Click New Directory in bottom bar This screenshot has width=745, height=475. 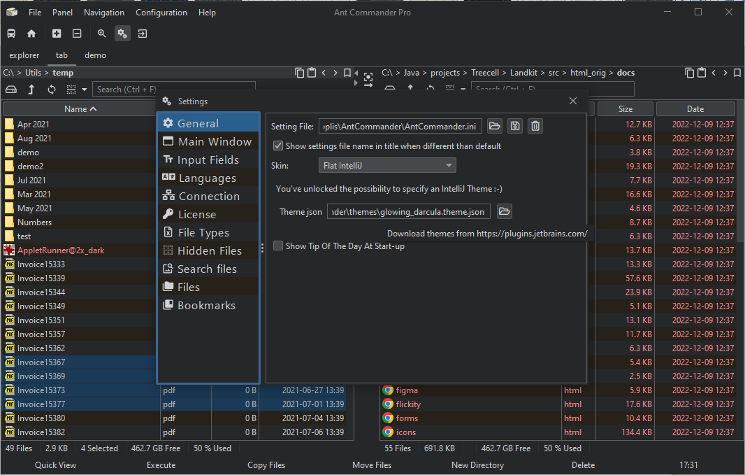[477, 465]
